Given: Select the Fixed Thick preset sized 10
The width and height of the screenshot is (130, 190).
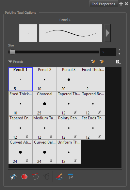Looking at the screenshot, I should (x=21, y=103).
